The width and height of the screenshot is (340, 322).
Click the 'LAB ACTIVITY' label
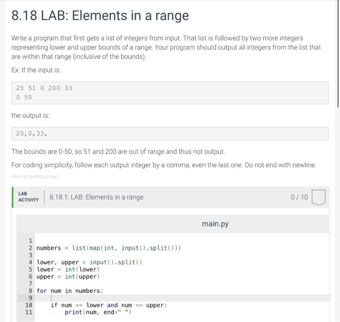pos(28,197)
